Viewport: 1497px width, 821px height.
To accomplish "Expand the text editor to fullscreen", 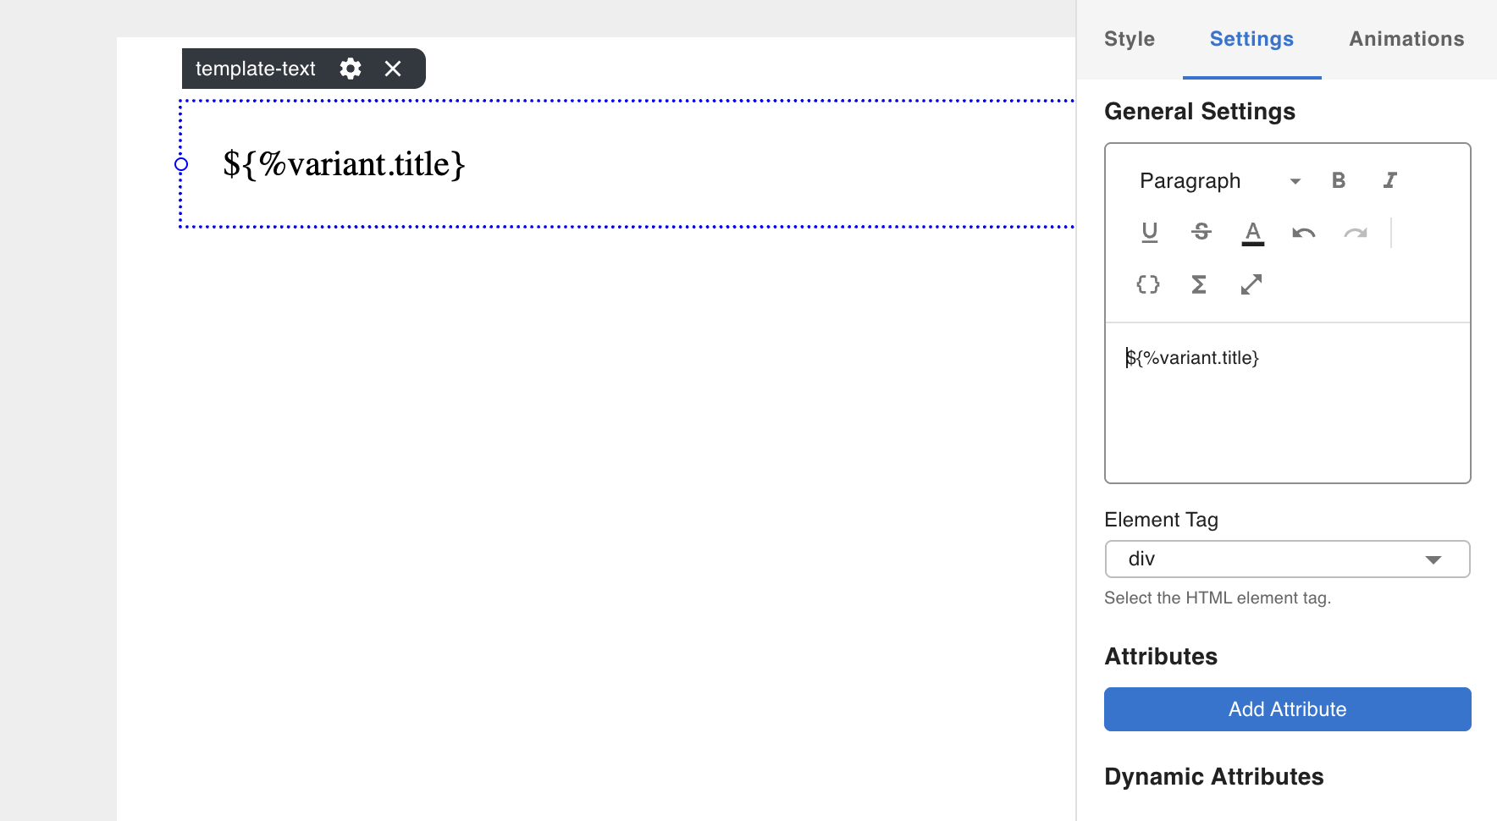I will [x=1251, y=284].
